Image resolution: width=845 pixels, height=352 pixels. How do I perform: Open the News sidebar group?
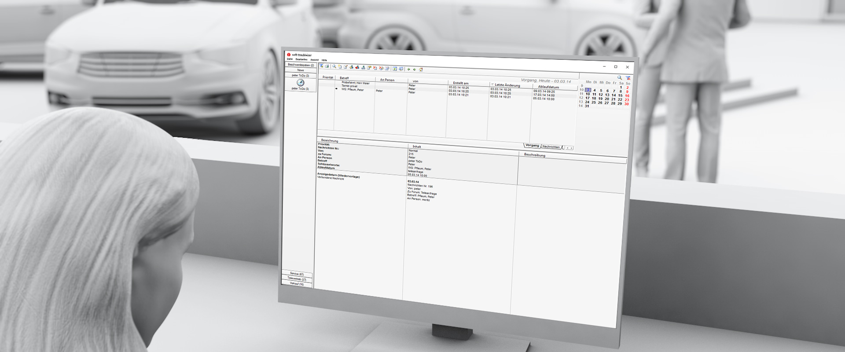301,70
